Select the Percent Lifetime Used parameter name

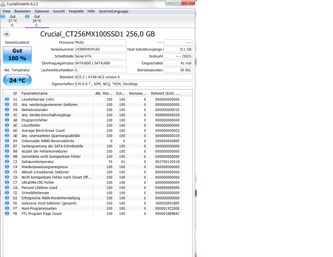pyautogui.click(x=39, y=188)
